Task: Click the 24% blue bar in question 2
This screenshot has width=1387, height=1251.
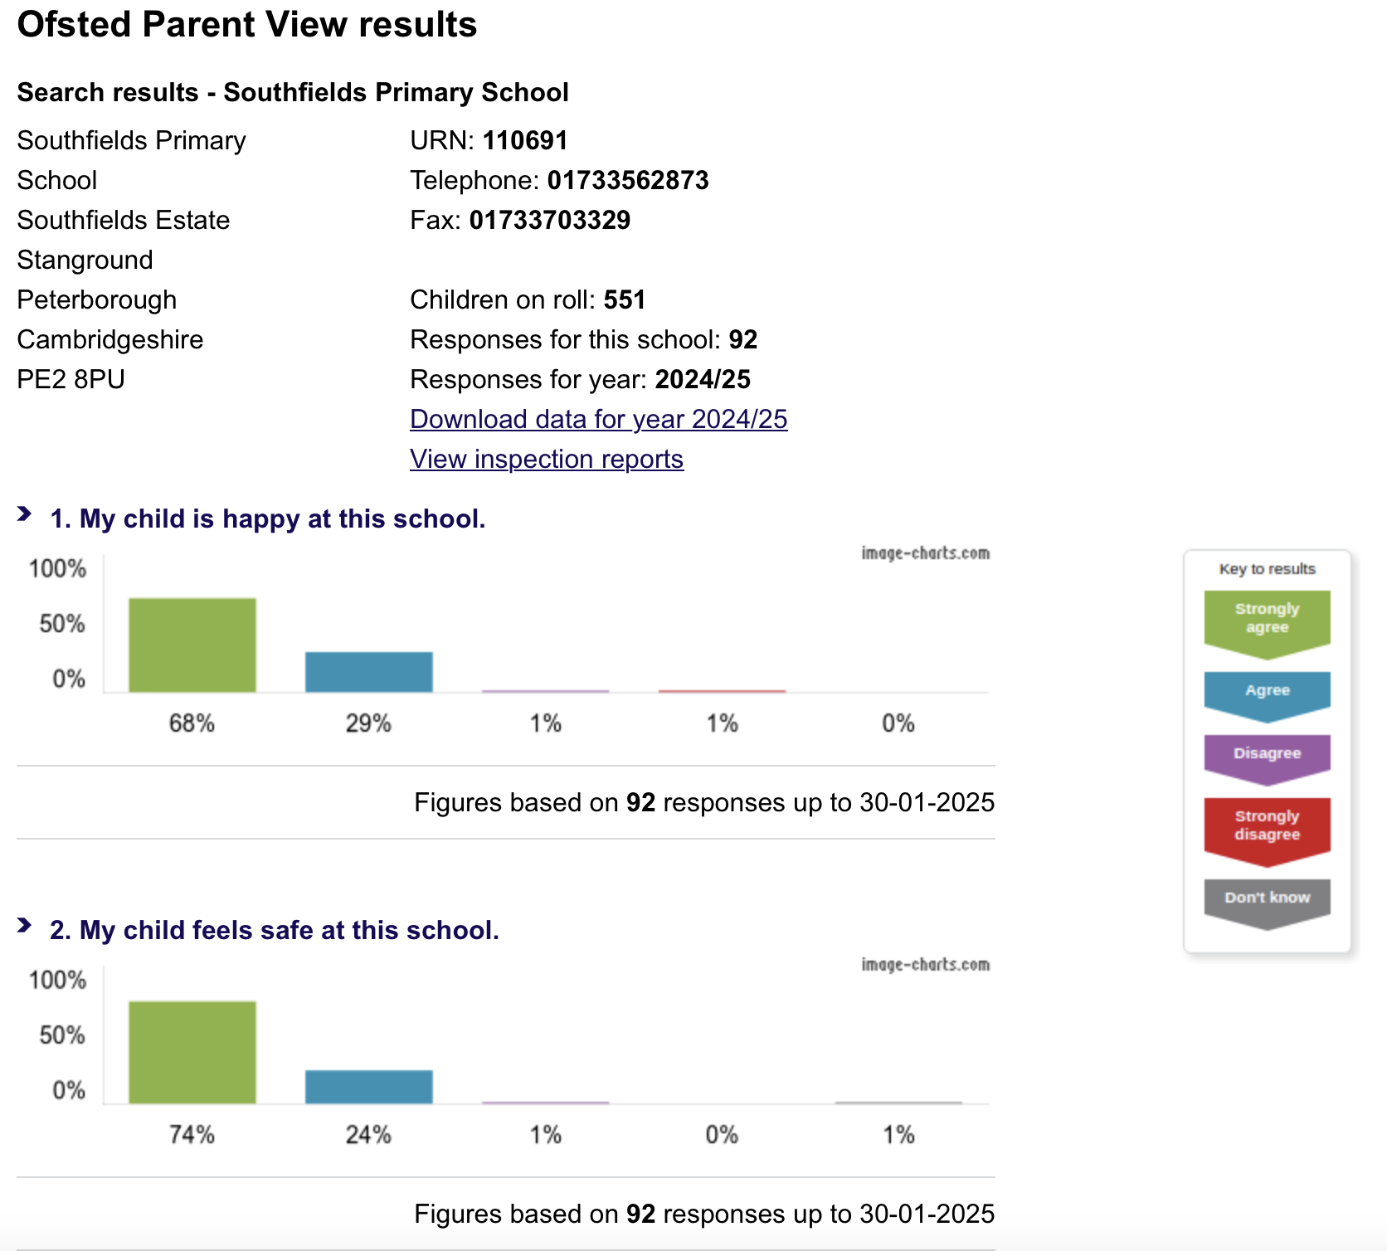Action: coord(369,1087)
